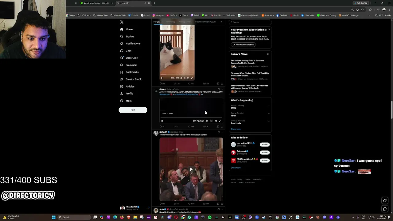Open Chat in the X sidebar
This screenshot has width=393, height=221.
point(126,51)
